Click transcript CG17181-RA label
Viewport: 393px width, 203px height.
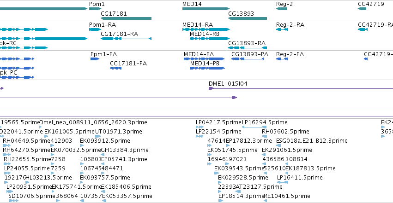coord(119,34)
